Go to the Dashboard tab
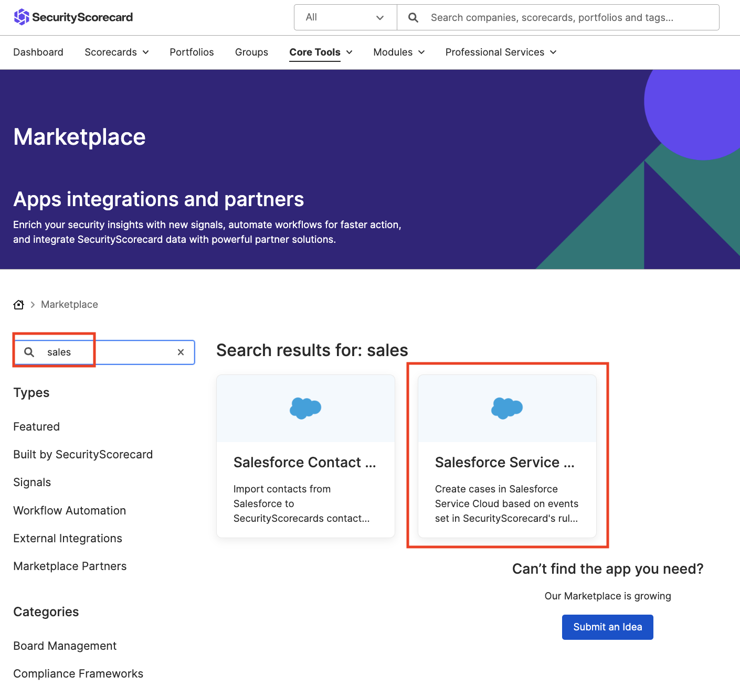Viewport: 740px width, 687px height. [x=38, y=52]
